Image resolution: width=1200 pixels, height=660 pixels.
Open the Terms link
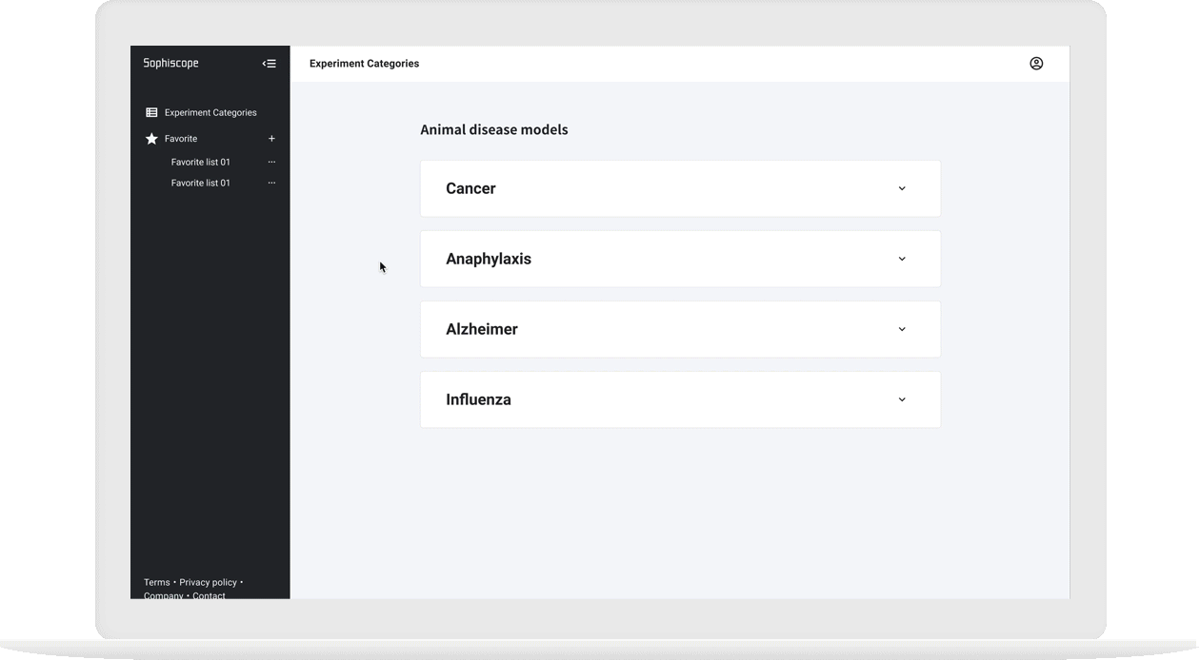157,582
